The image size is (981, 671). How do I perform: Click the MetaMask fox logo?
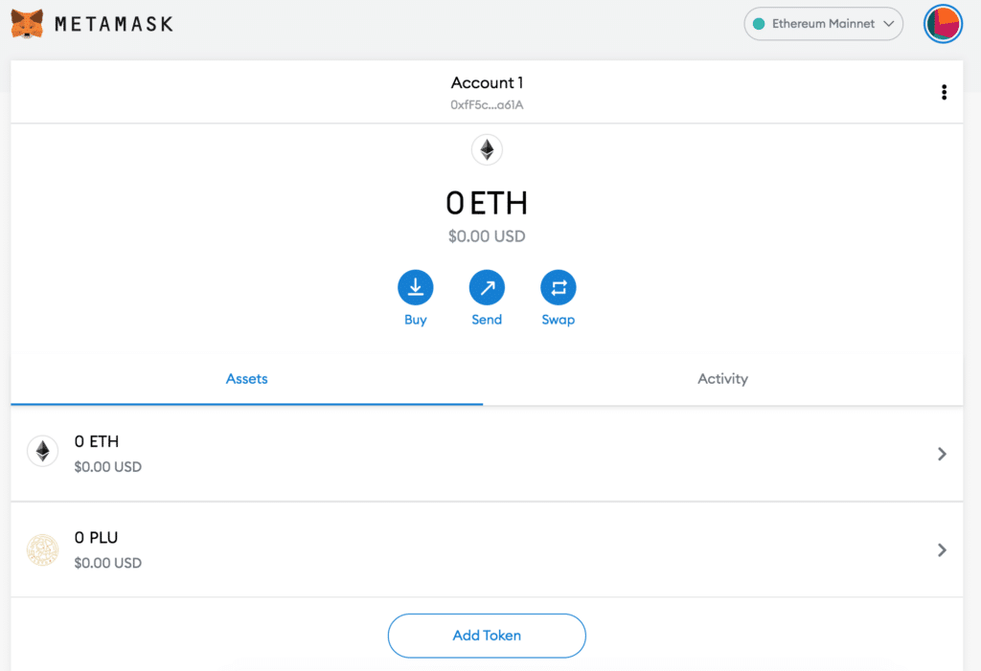tap(27, 24)
